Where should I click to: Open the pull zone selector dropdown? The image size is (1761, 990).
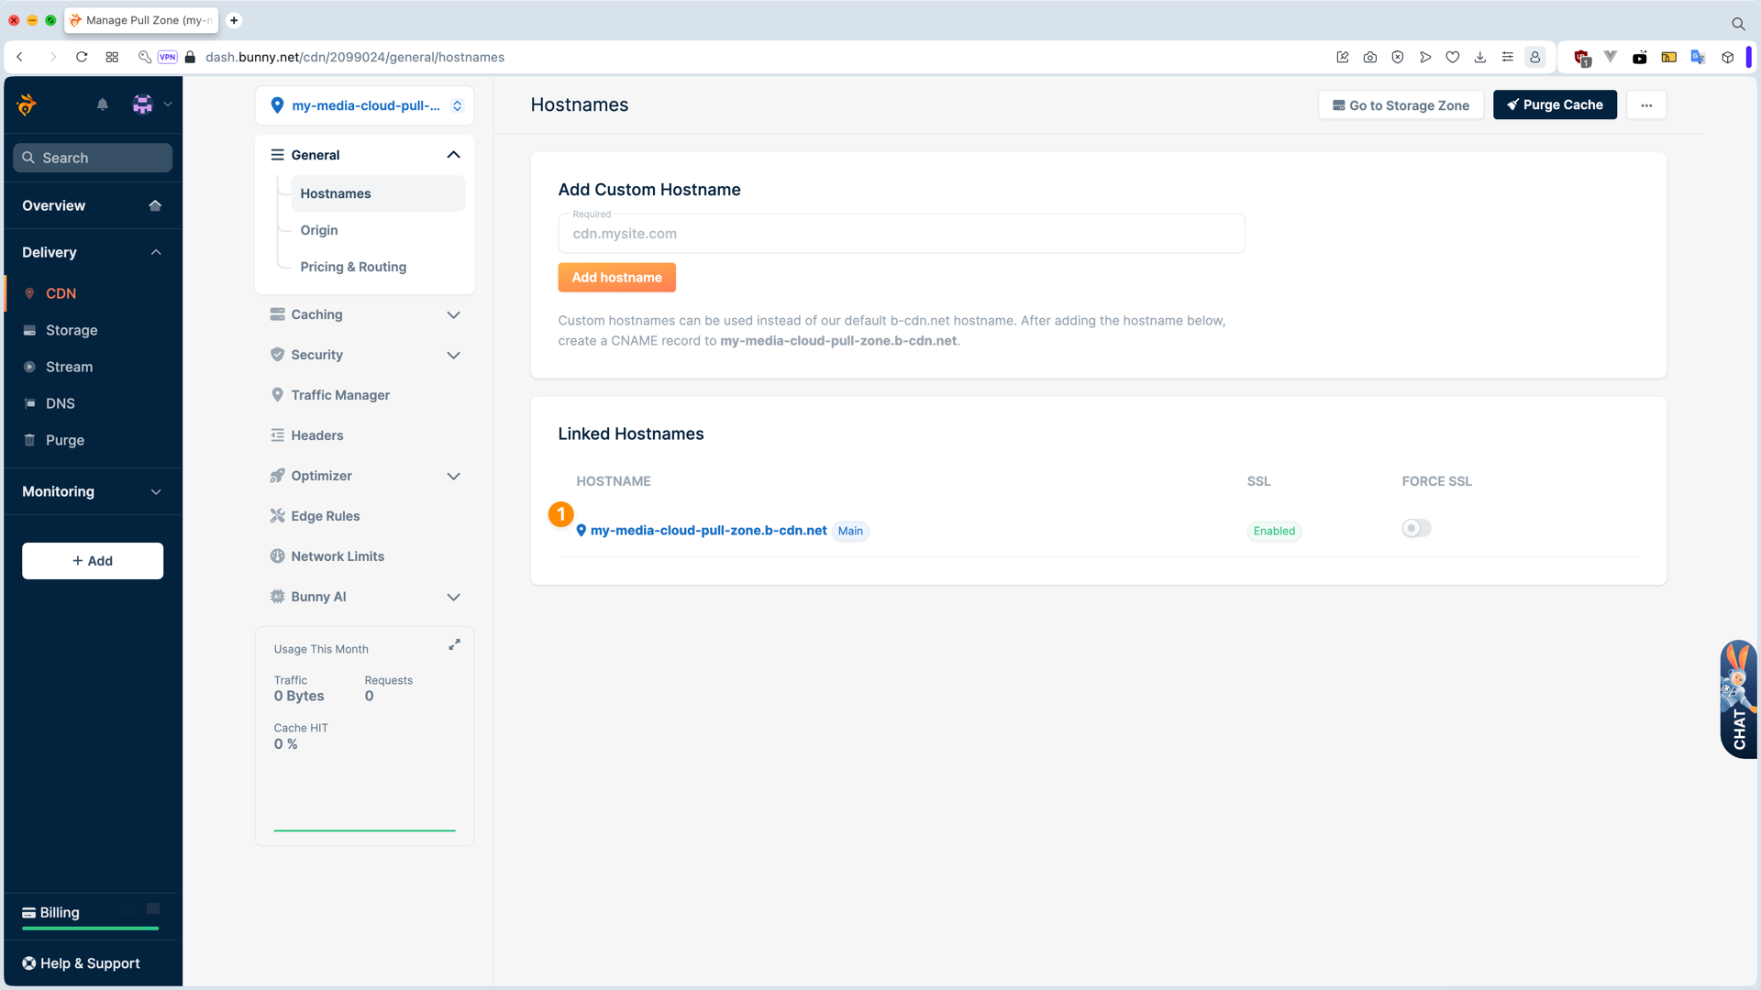coord(365,105)
